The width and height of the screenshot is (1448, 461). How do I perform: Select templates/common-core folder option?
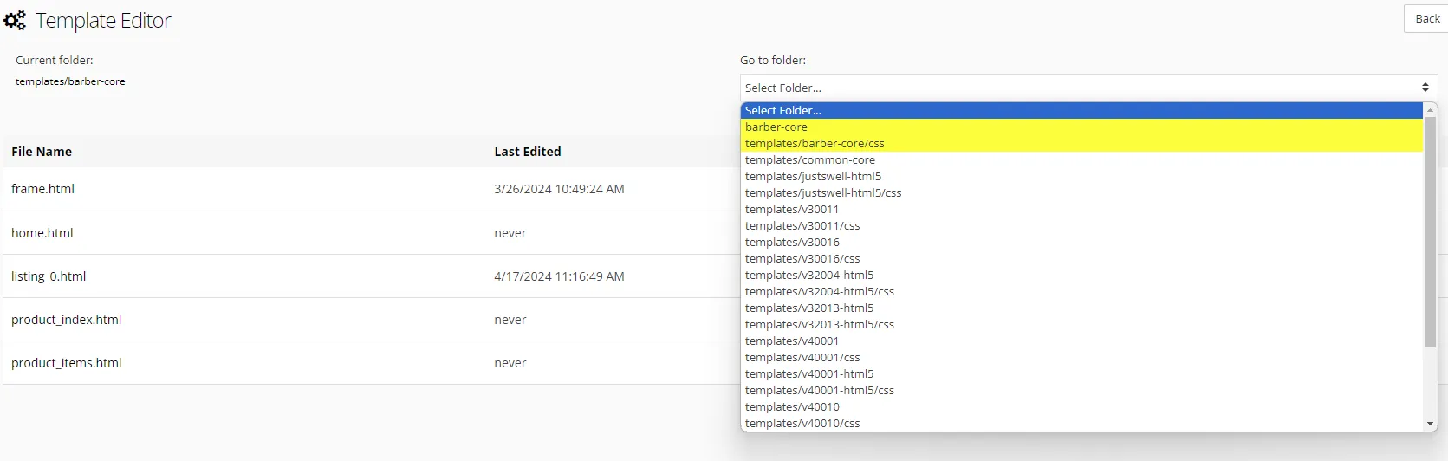point(810,159)
